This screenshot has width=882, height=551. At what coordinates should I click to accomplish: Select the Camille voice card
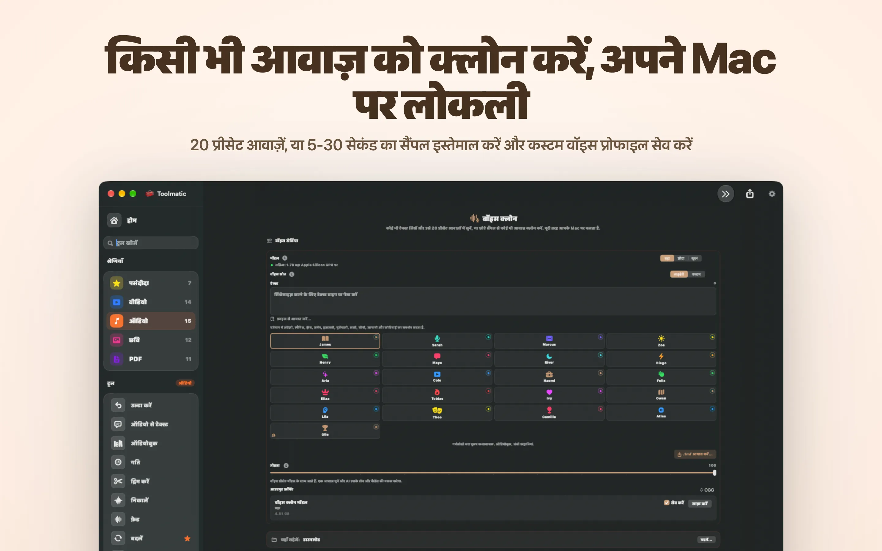549,413
